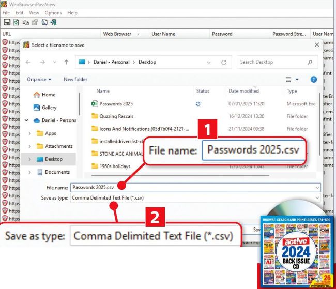Select the Passwords 2025 Excel file

(x=116, y=104)
